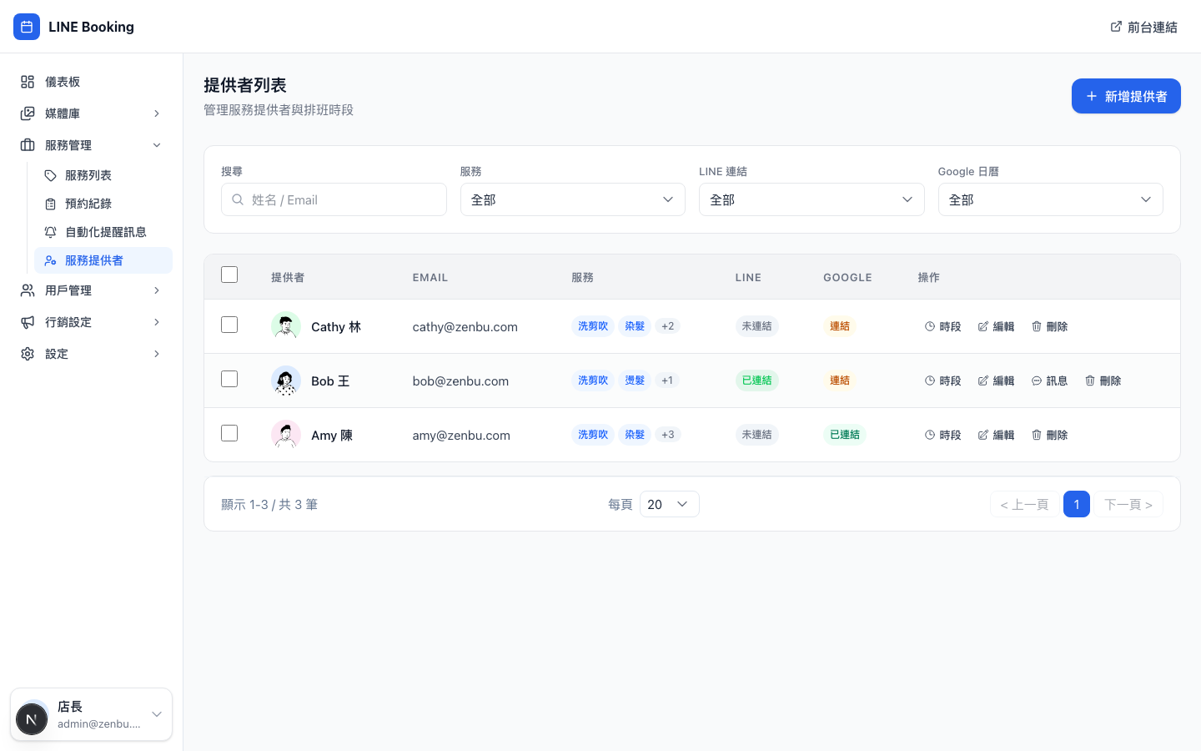Toggle the select-all checkbox in table header
The height and width of the screenshot is (751, 1201).
229,275
